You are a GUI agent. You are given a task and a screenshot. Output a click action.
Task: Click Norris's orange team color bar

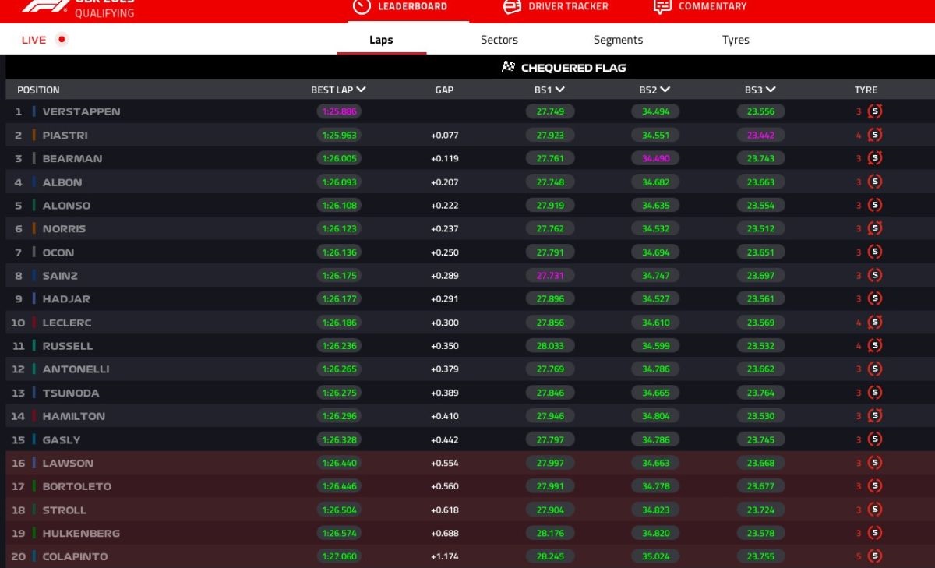pos(34,228)
